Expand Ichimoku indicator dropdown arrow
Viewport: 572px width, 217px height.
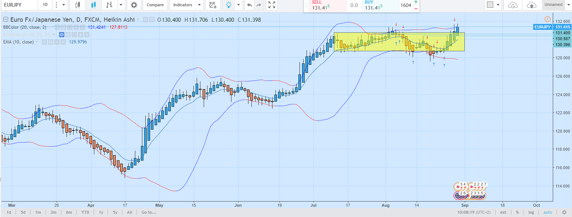click(x=54, y=35)
